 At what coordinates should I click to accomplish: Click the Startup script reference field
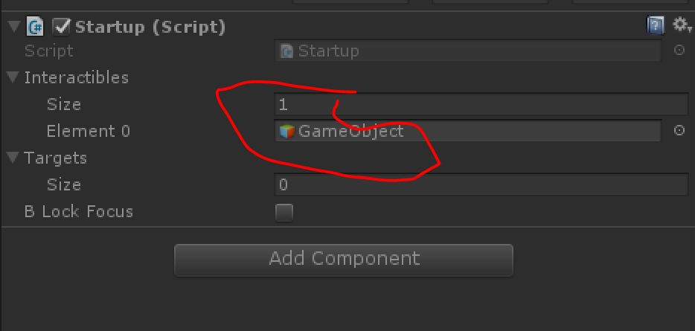pyautogui.click(x=467, y=51)
